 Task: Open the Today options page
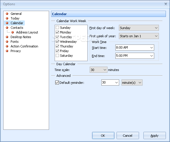tap(15, 18)
